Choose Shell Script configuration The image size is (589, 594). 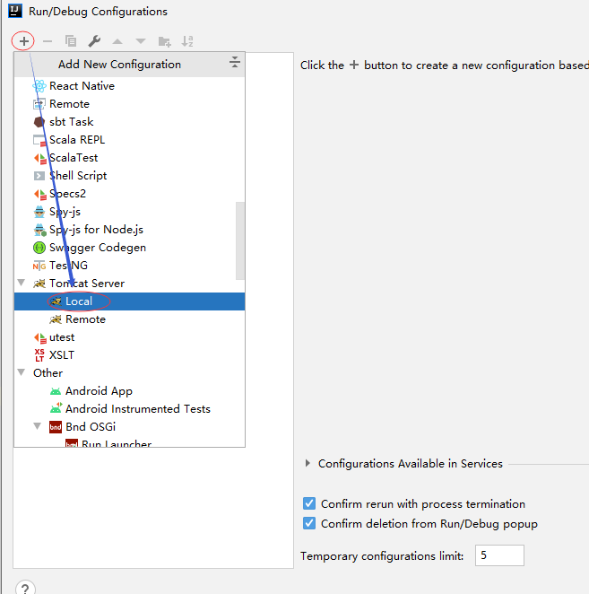[x=129, y=175]
